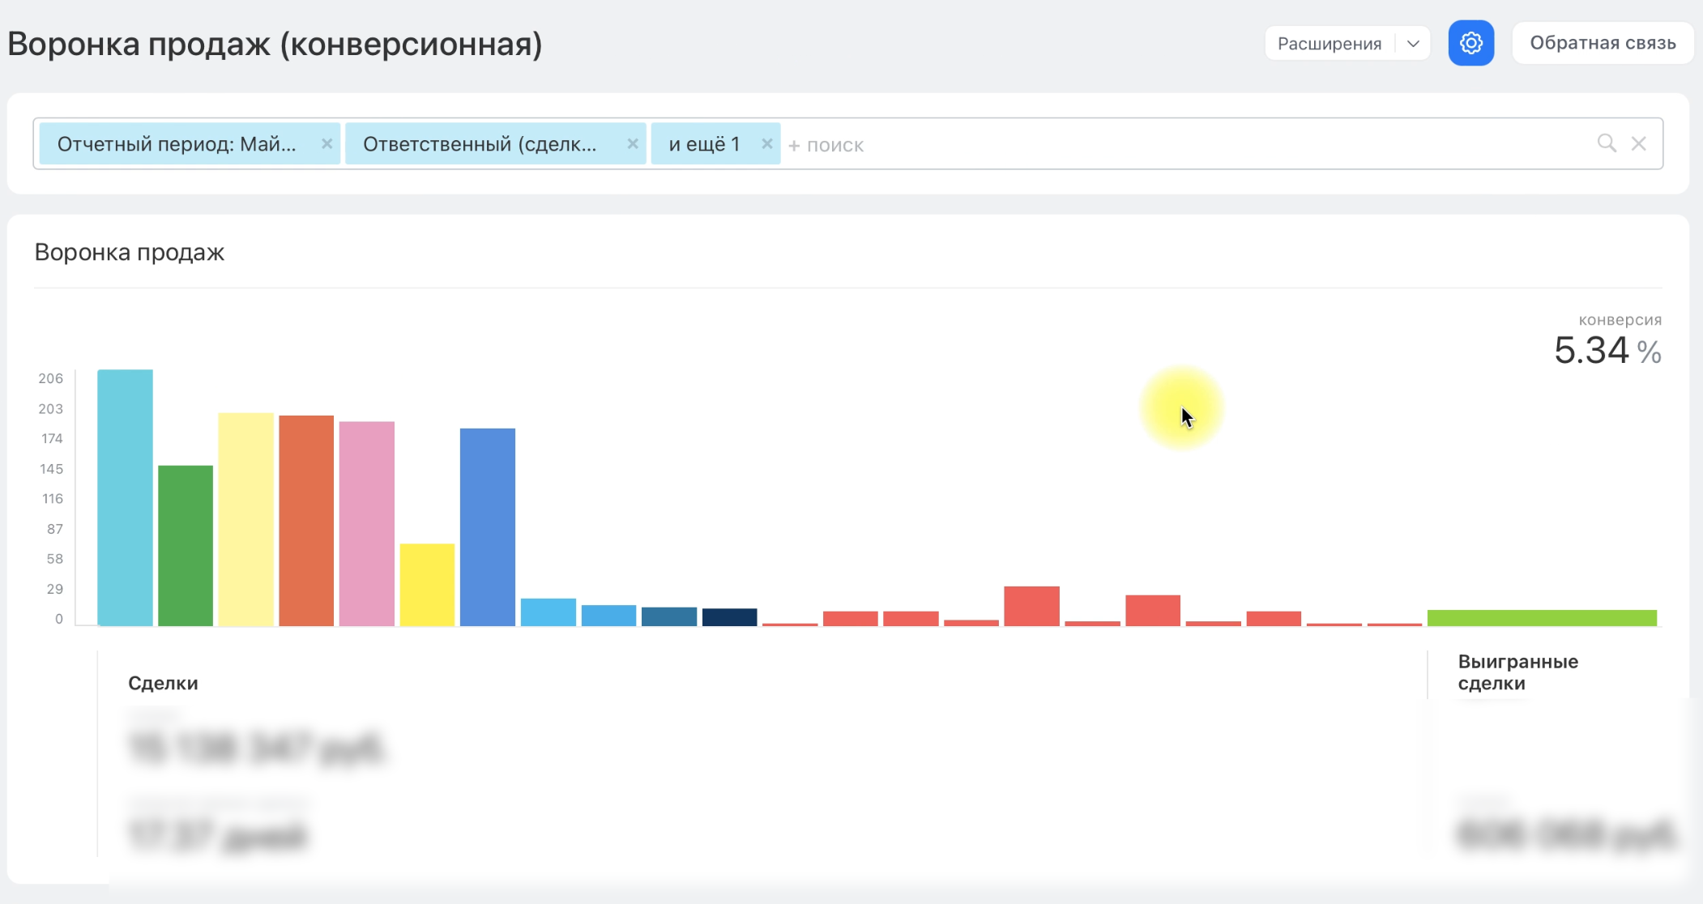Click the pink funnel stage bar

point(366,523)
